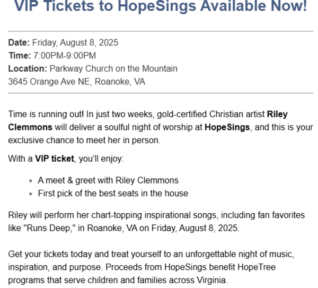The width and height of the screenshot is (318, 288).
Task: Click the "3645 Orange Ave NE" address line
Action: [x=77, y=82]
